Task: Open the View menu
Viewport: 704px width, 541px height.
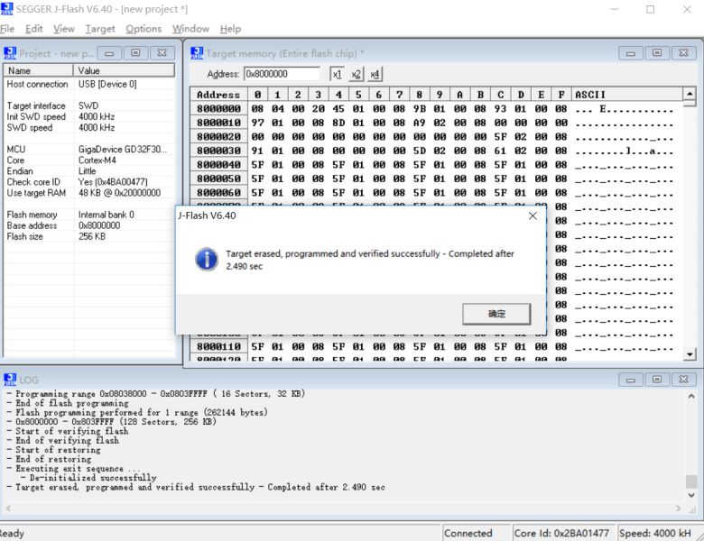Action: tap(64, 29)
